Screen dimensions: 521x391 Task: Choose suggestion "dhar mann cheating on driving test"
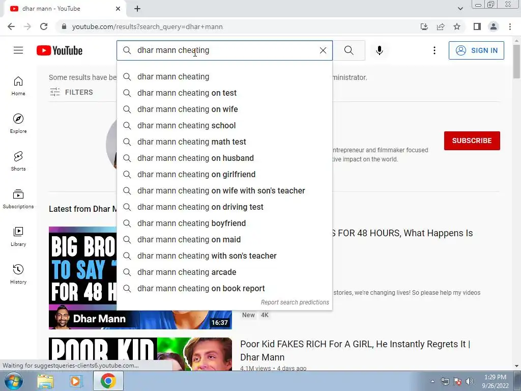pyautogui.click(x=224, y=207)
